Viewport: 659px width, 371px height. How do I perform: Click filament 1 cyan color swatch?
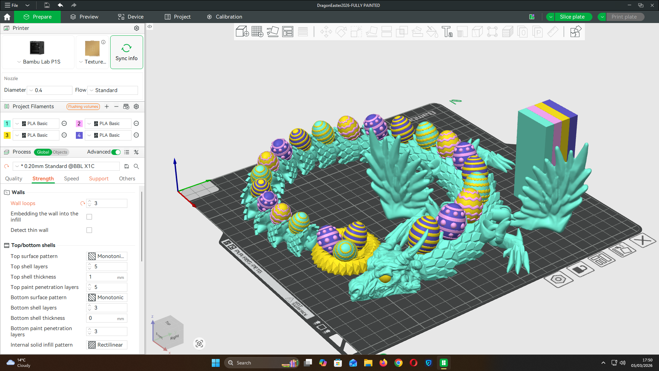(7, 124)
